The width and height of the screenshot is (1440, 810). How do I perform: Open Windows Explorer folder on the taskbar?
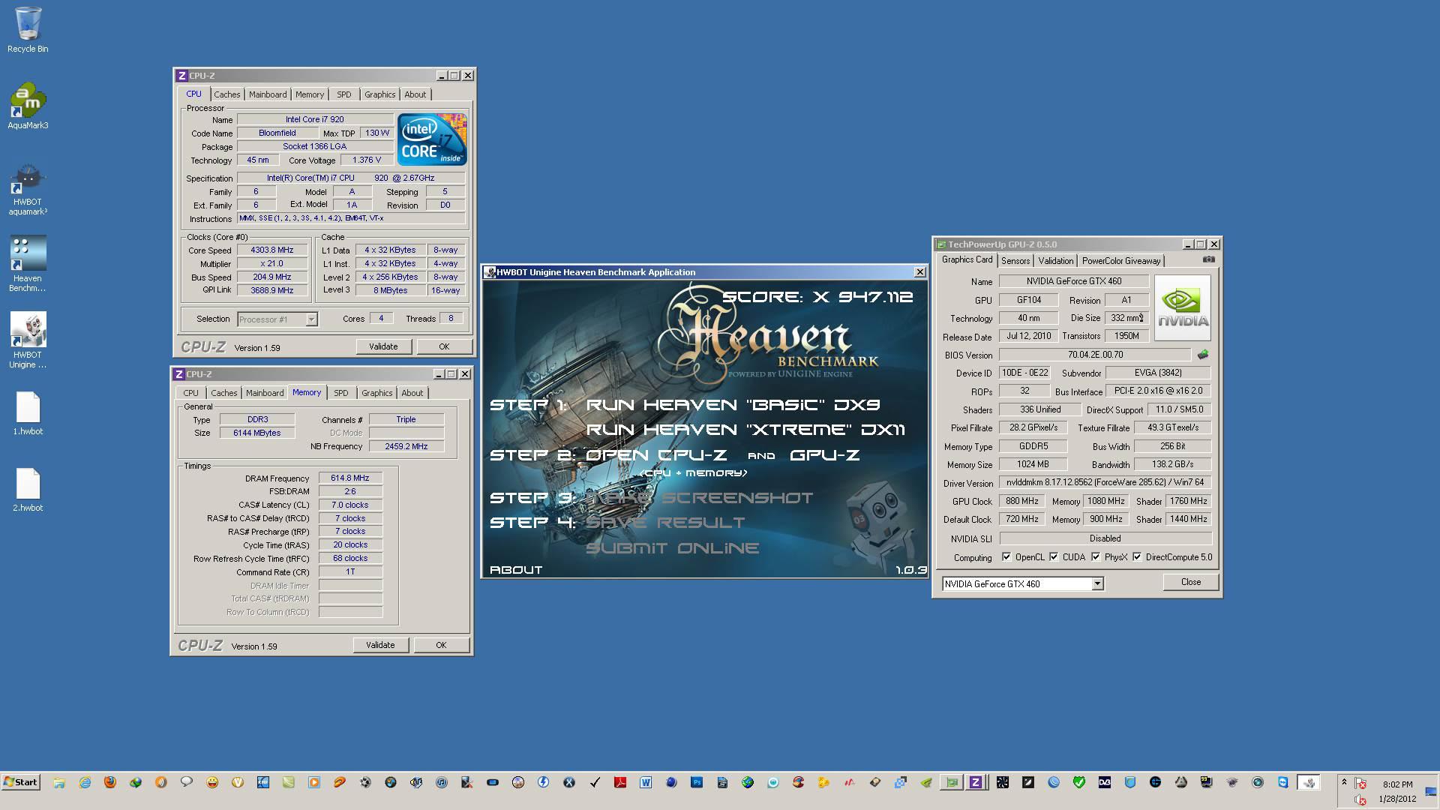(x=59, y=782)
